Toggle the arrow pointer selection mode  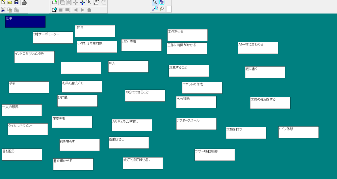click(x=155, y=2)
